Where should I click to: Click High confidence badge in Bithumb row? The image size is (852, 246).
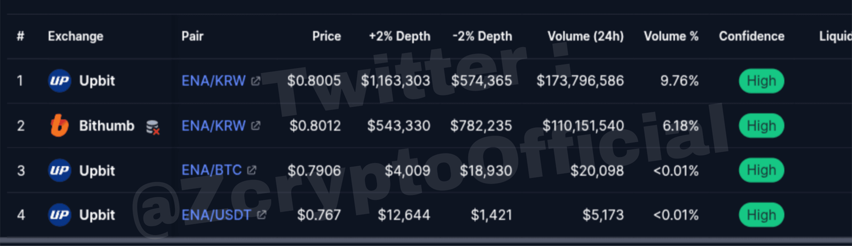pyautogui.click(x=761, y=126)
